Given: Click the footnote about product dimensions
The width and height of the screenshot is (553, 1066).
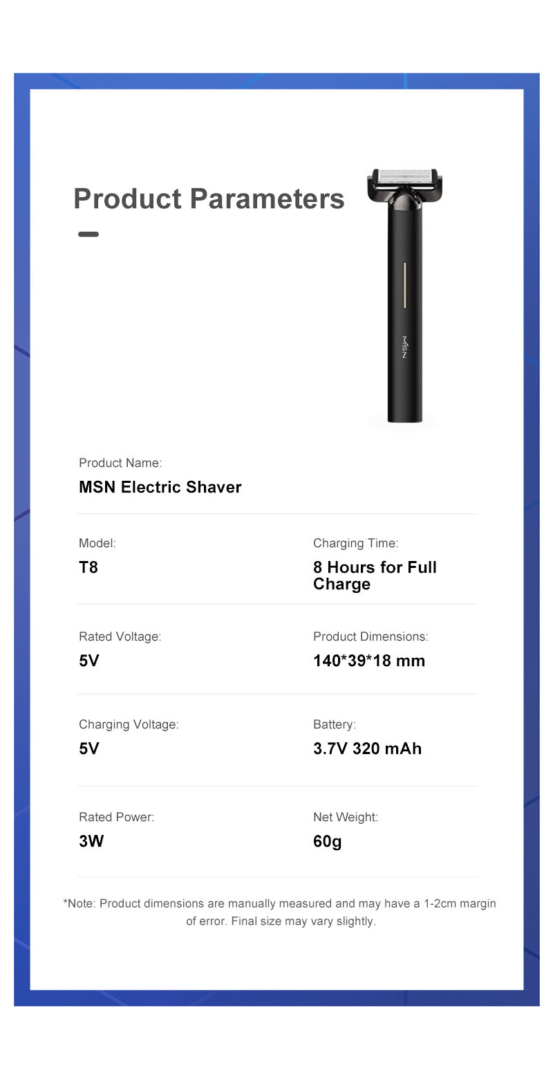Looking at the screenshot, I should click(280, 912).
